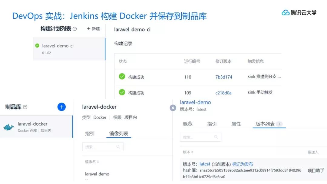Image resolution: width=327 pixels, height=184 pixels.
Task: Switch to the 镜像列表 tab
Action: click(x=119, y=133)
